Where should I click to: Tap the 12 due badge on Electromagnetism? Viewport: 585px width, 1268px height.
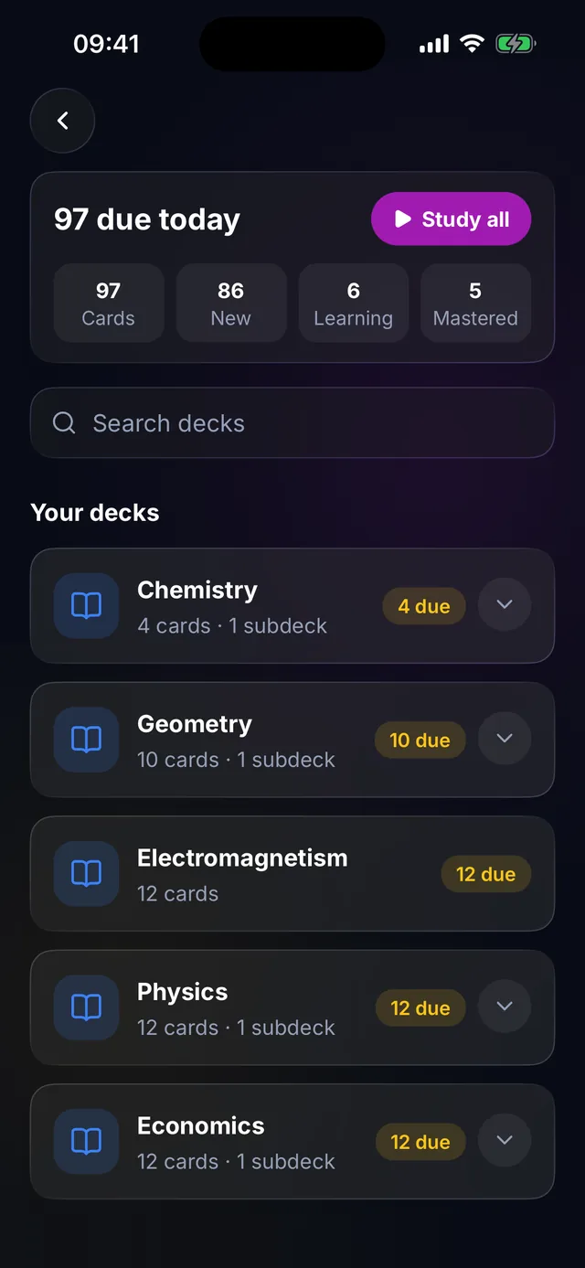coord(486,875)
